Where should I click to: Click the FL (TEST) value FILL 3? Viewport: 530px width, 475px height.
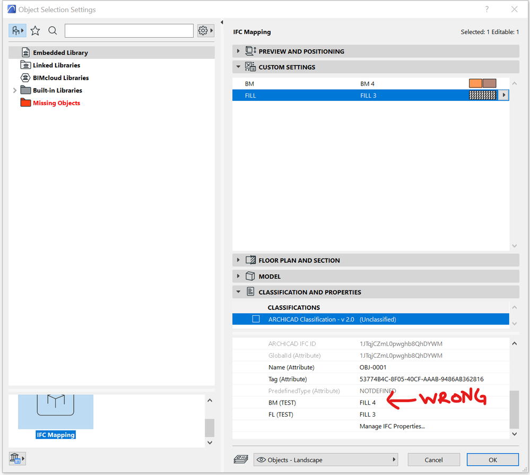click(368, 414)
